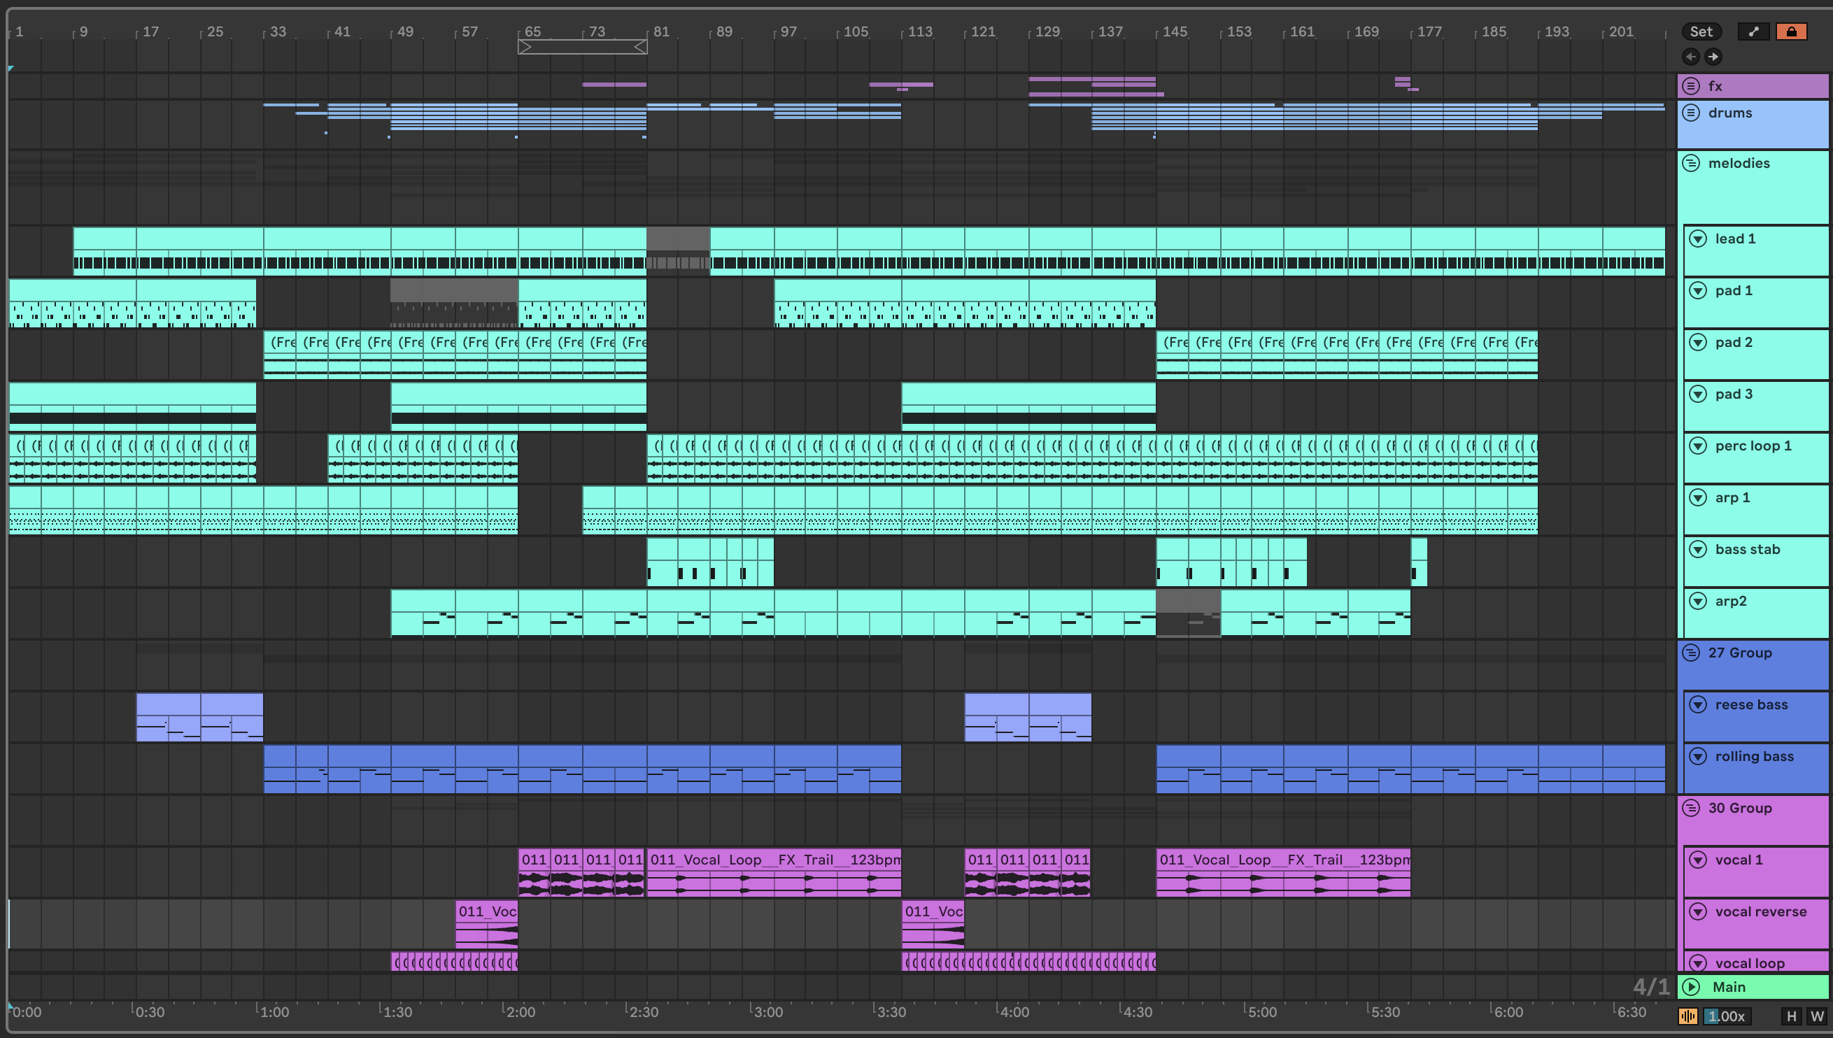
Task: Select the 011_Voc reverse clip at bar 113
Action: click(933, 925)
